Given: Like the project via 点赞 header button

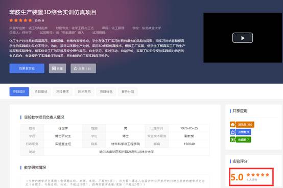Looking at the screenshot, I should (83, 68).
